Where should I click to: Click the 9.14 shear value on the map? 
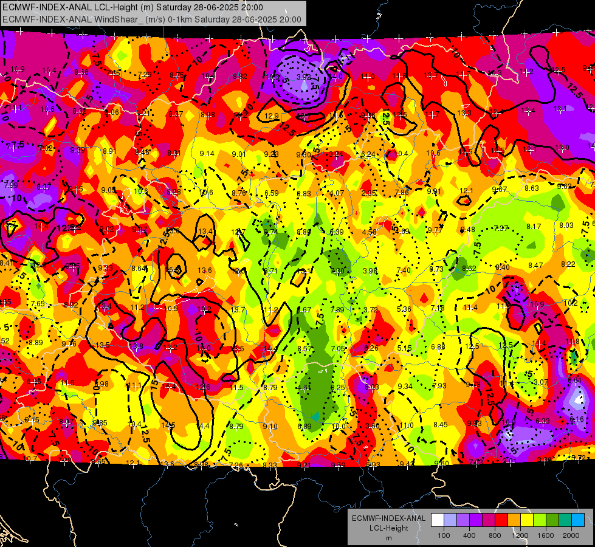click(x=207, y=154)
